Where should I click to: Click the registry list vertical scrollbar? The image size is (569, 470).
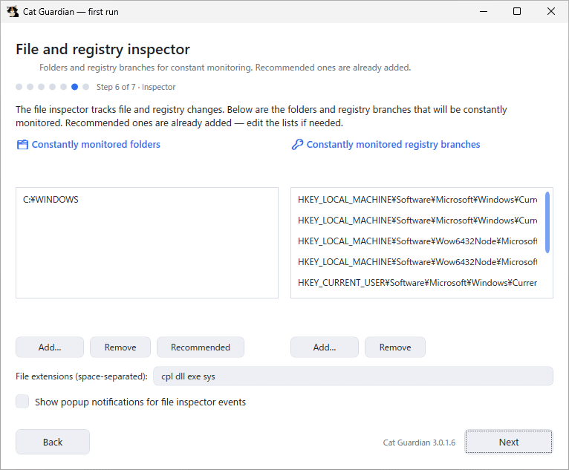coord(547,222)
